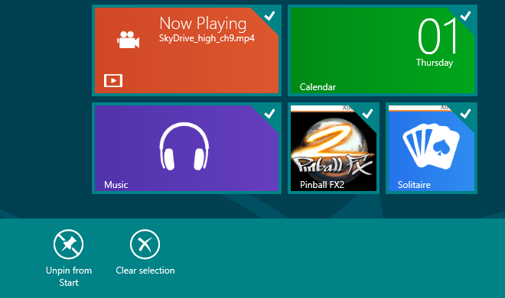This screenshot has width=505, height=298.
Task: Open the Solitaire tile
Action: (x=432, y=148)
